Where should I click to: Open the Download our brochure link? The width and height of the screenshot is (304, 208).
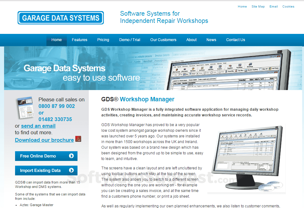tap(44, 140)
